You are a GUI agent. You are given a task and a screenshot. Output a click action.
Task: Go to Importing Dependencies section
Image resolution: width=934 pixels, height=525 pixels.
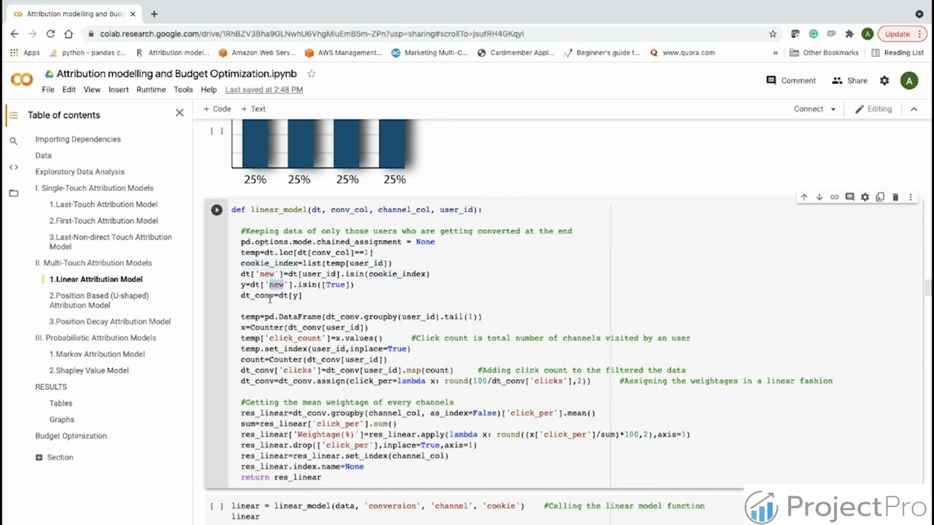78,139
